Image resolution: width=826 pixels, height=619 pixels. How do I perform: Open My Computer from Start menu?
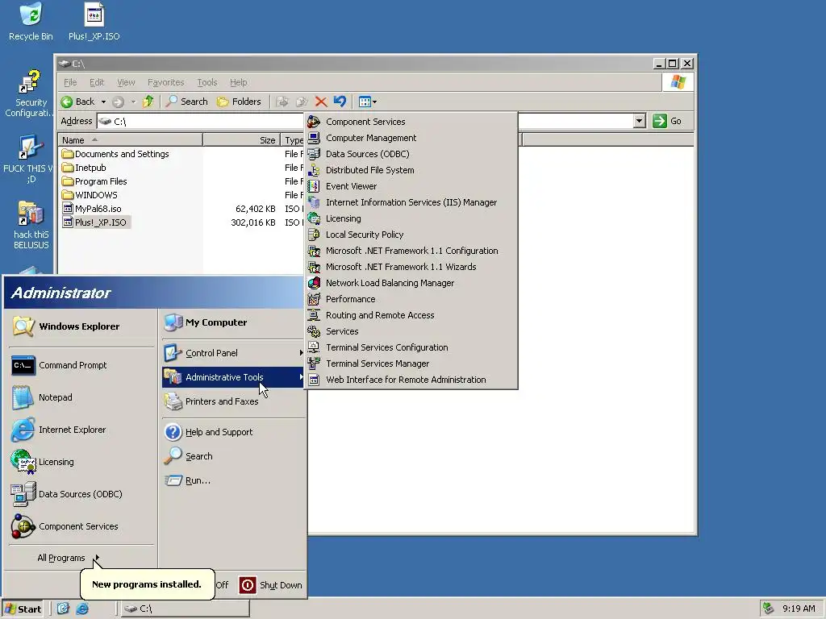(x=233, y=322)
